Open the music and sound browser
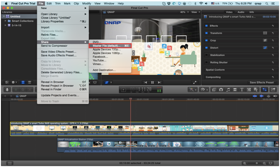The image size is (280, 167). 228,90
